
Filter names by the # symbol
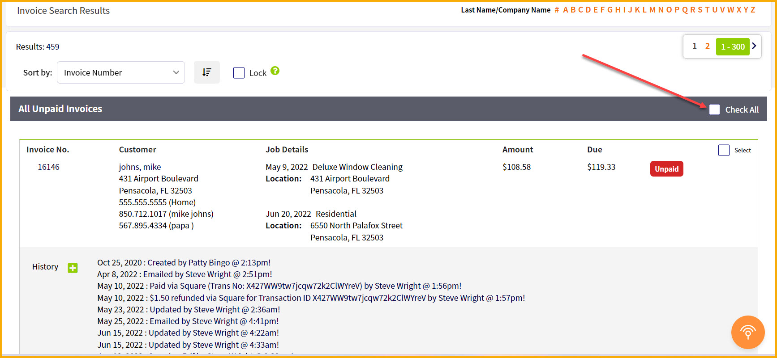tap(557, 10)
